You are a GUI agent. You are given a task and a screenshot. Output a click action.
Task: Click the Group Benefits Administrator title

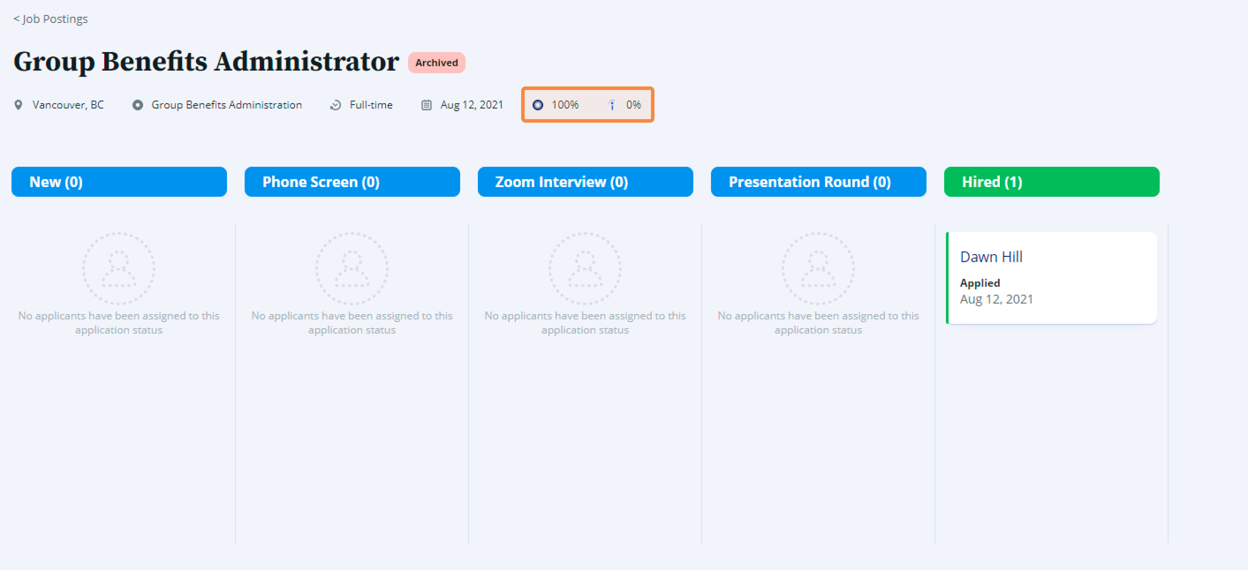(206, 62)
